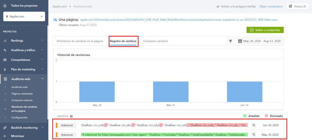Click the apple.com .mov page URL link
312x140 pixels.
(x=179, y=20)
